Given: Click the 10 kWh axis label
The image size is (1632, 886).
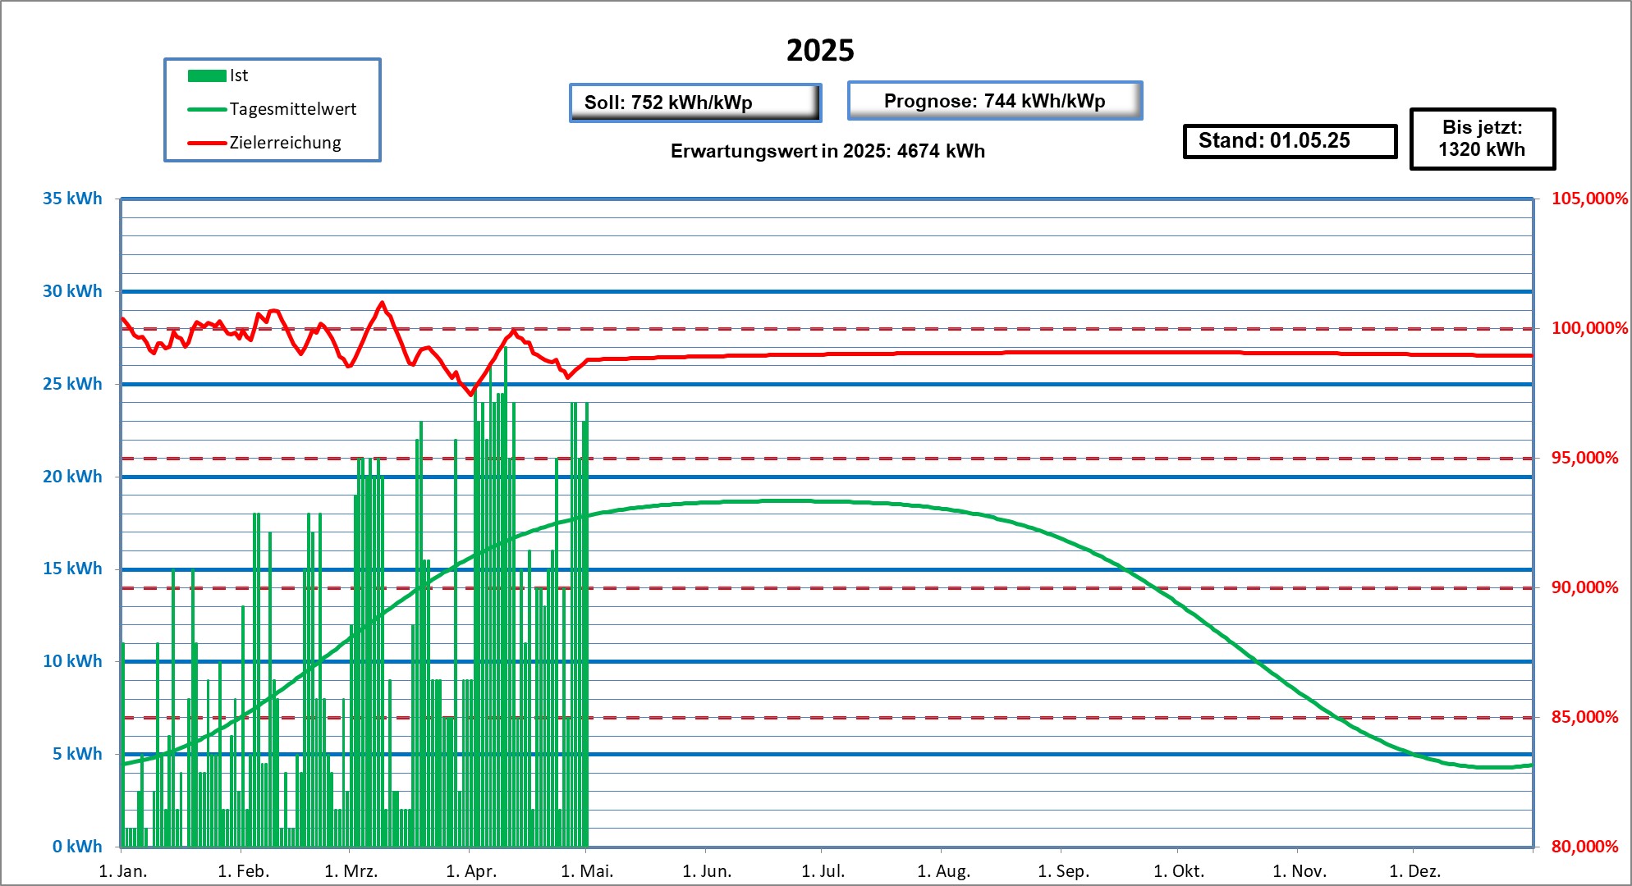Looking at the screenshot, I should (72, 661).
